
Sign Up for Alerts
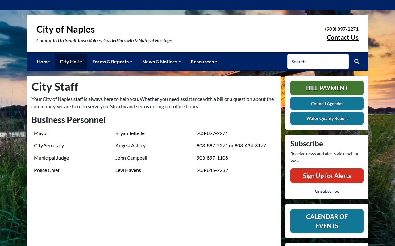pyautogui.click(x=327, y=176)
